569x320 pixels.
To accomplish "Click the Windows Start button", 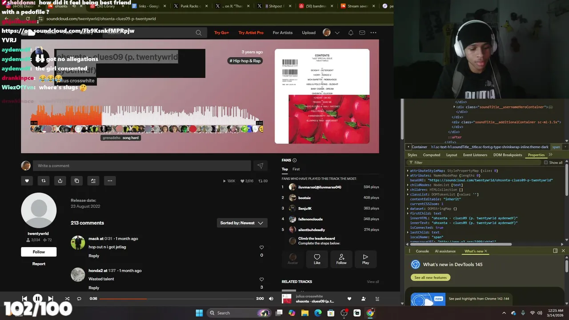I will click(199, 313).
